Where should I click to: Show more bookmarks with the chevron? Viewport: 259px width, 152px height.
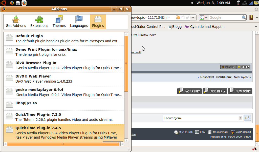pos(256,27)
